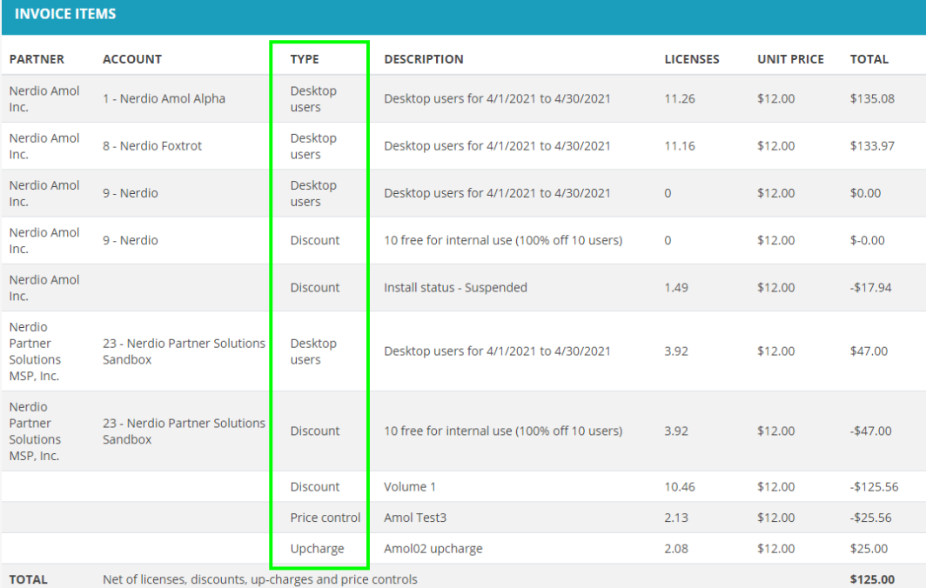Click the TOTAL column header
Viewport: 926px width, 588px height.
tap(869, 59)
